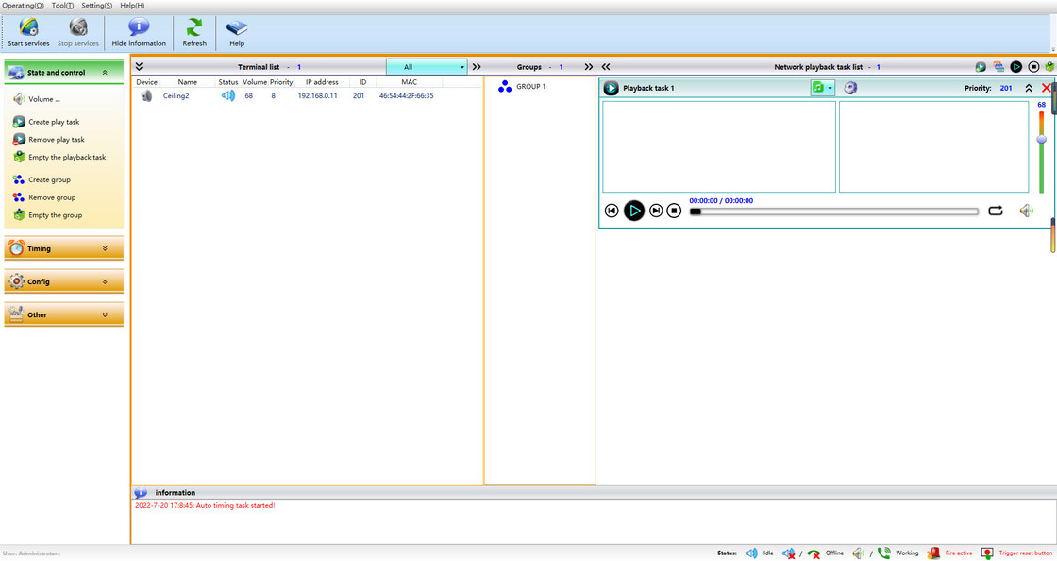Click the Hide information toolbar icon
Image resolution: width=1057 pixels, height=561 pixels.
click(x=139, y=31)
